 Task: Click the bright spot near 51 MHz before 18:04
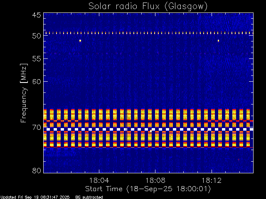[x=80, y=41]
